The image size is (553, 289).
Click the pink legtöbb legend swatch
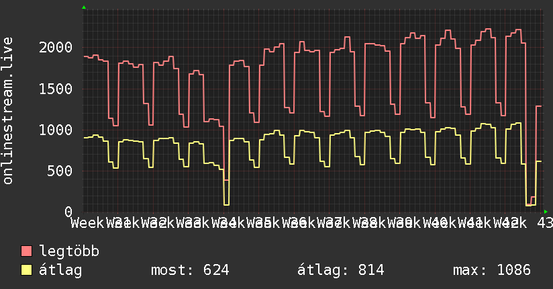tap(26, 251)
